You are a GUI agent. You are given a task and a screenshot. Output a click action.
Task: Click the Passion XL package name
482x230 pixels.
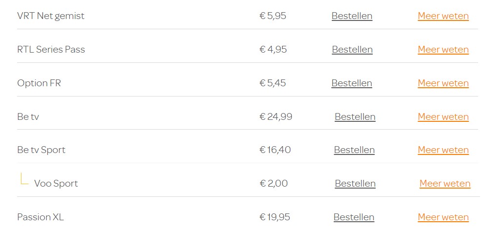(40, 217)
